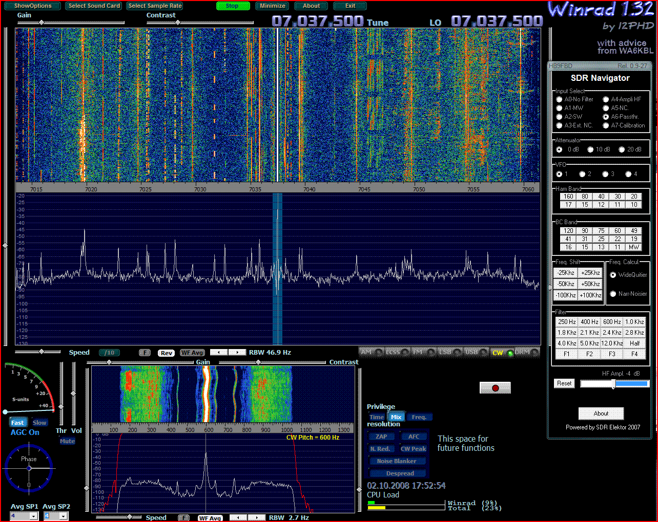
Task: Open the Select Sample Rate menu
Action: point(154,6)
